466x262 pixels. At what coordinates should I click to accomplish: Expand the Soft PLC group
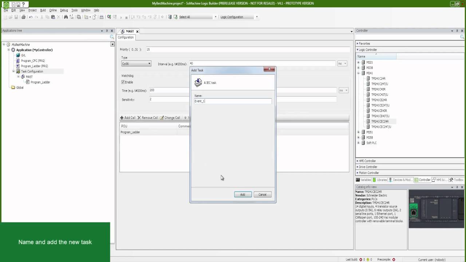point(358,143)
